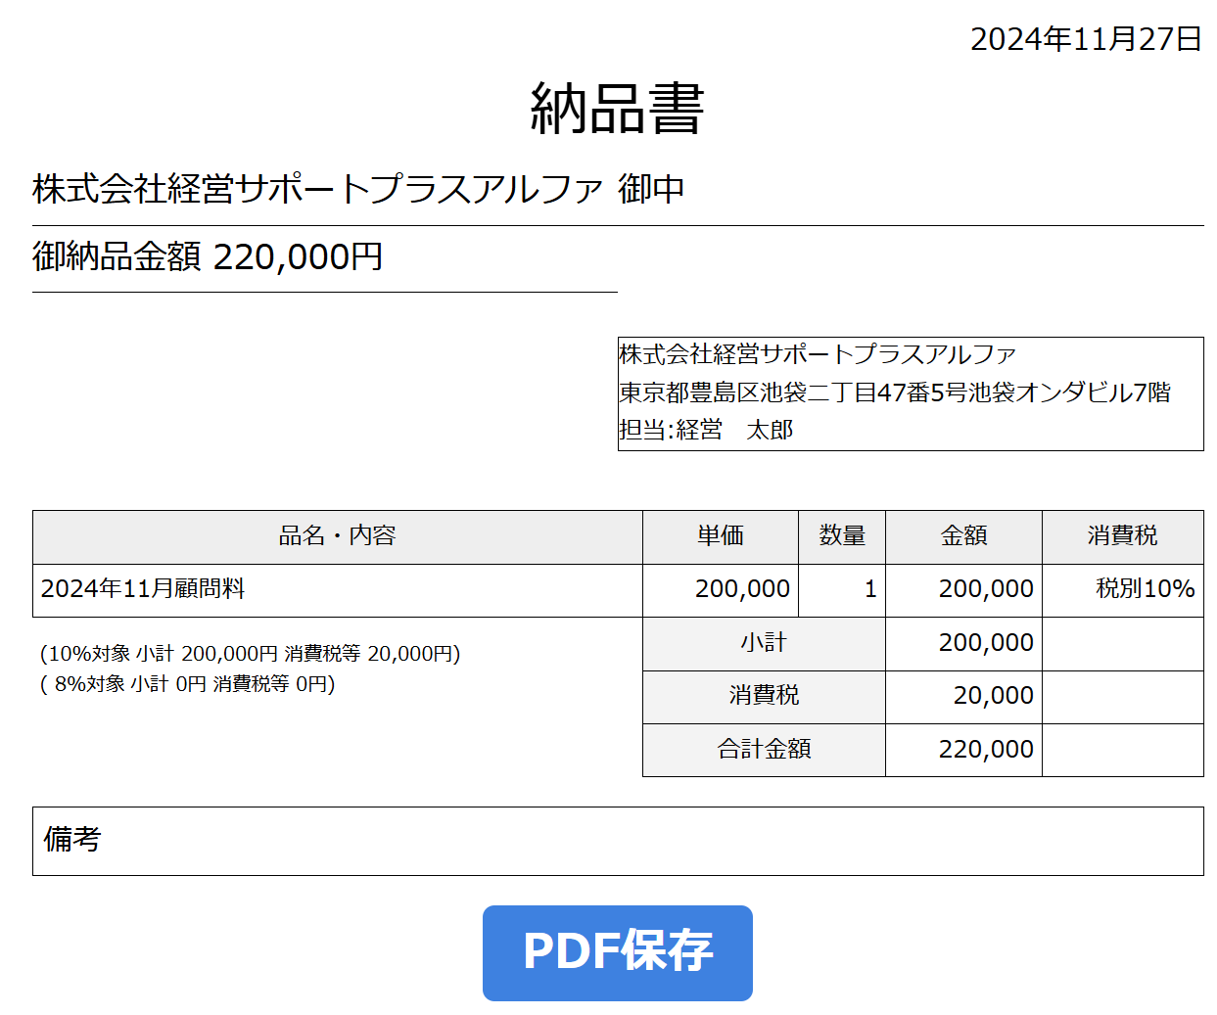The image size is (1217, 1015).
Task: Click the 金額 column header
Action: (964, 536)
